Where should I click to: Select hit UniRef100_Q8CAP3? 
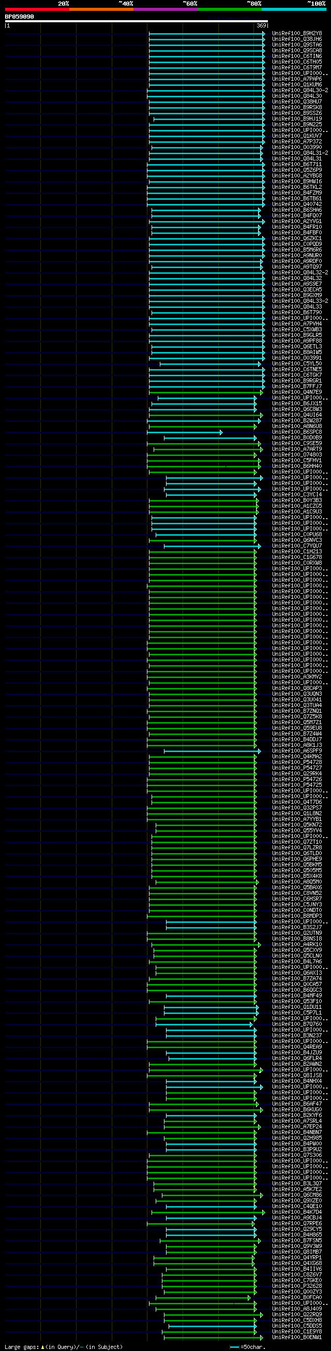(297, 688)
